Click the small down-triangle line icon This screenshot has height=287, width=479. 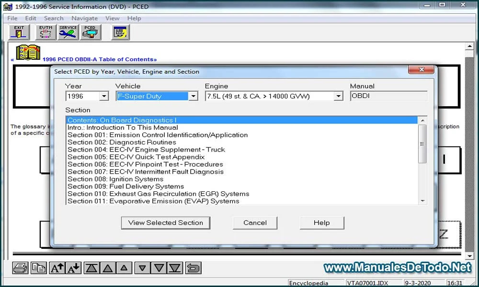pos(142,268)
